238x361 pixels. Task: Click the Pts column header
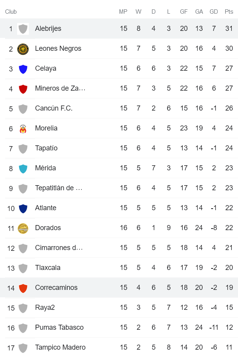click(x=229, y=12)
